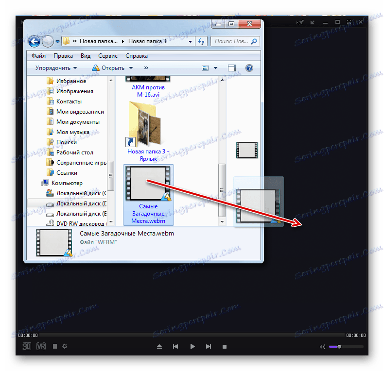Open the Правка menu
The width and height of the screenshot is (384, 371).
point(63,56)
